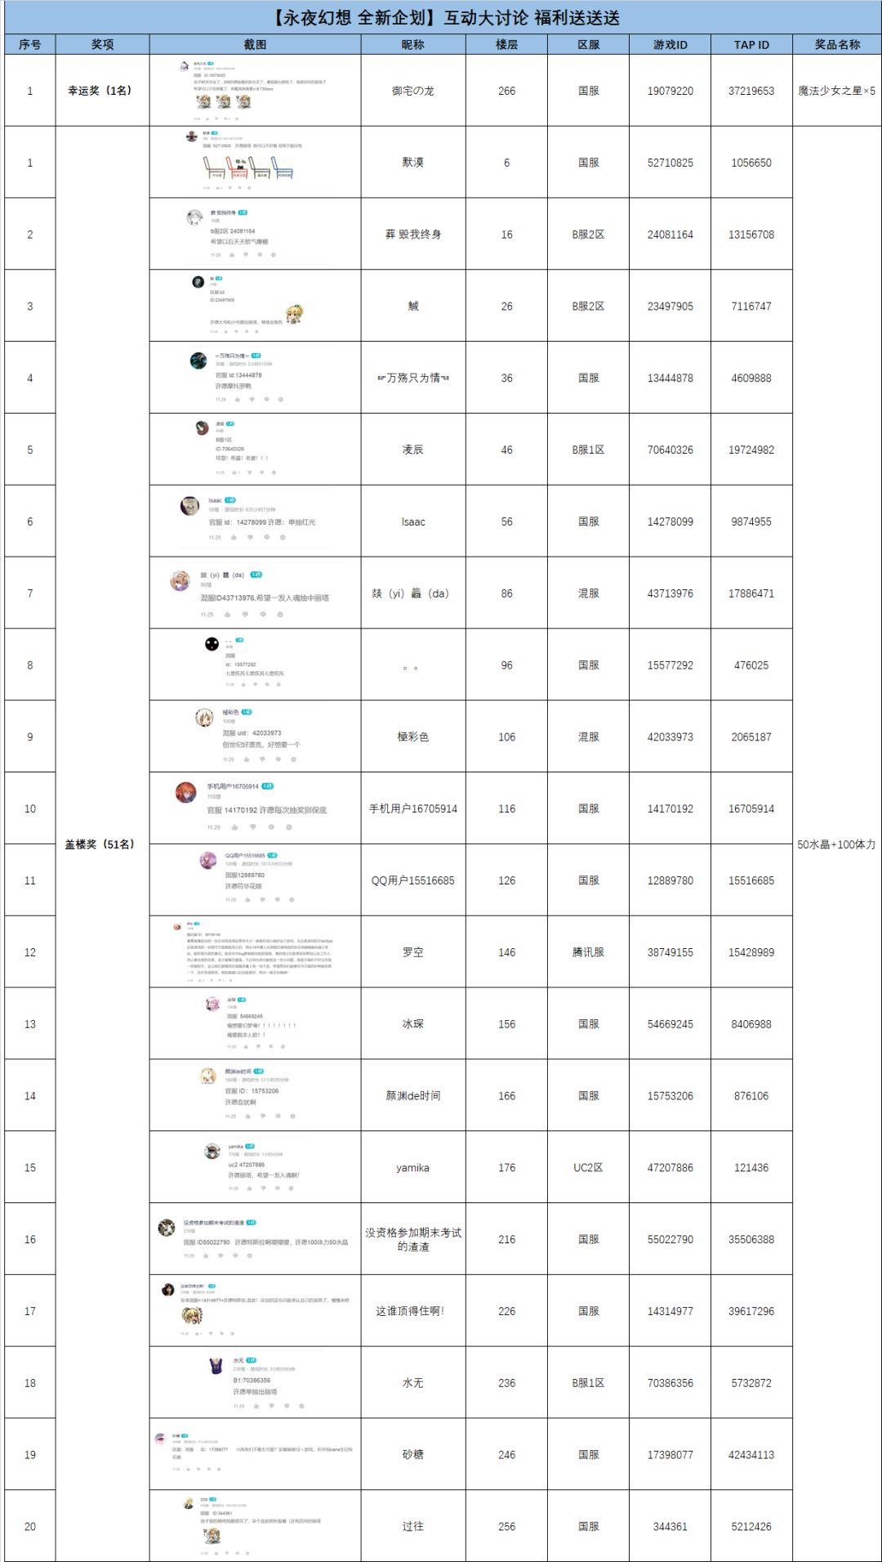Click the 水无 avatar in row 18 screenshot
Screen dimensions: 882x1562
216,1366
